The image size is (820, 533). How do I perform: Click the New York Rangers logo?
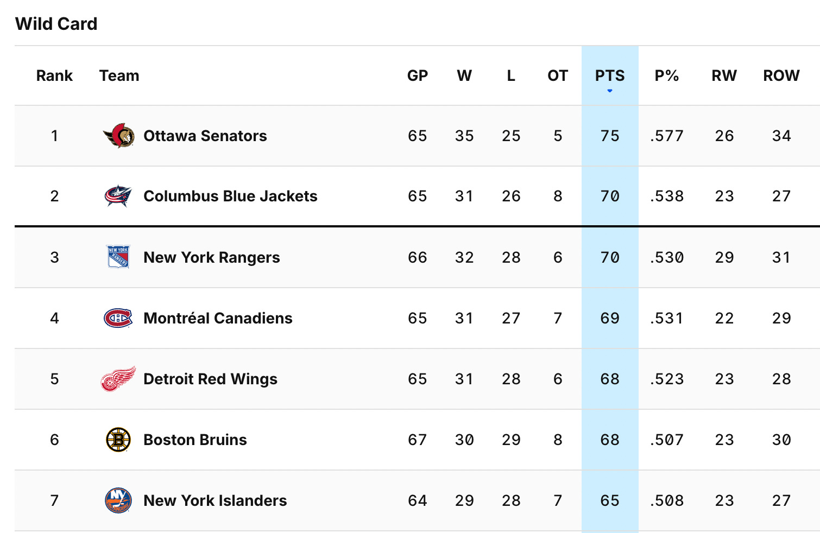point(118,257)
